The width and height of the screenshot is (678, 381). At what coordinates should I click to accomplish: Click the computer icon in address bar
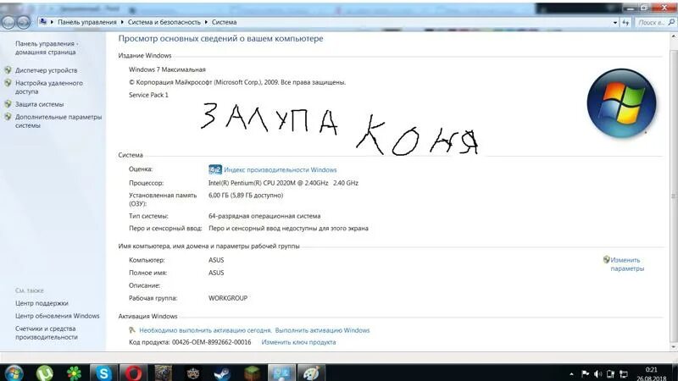43,22
